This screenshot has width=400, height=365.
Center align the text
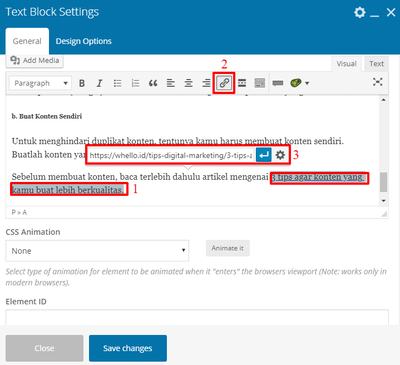(189, 83)
